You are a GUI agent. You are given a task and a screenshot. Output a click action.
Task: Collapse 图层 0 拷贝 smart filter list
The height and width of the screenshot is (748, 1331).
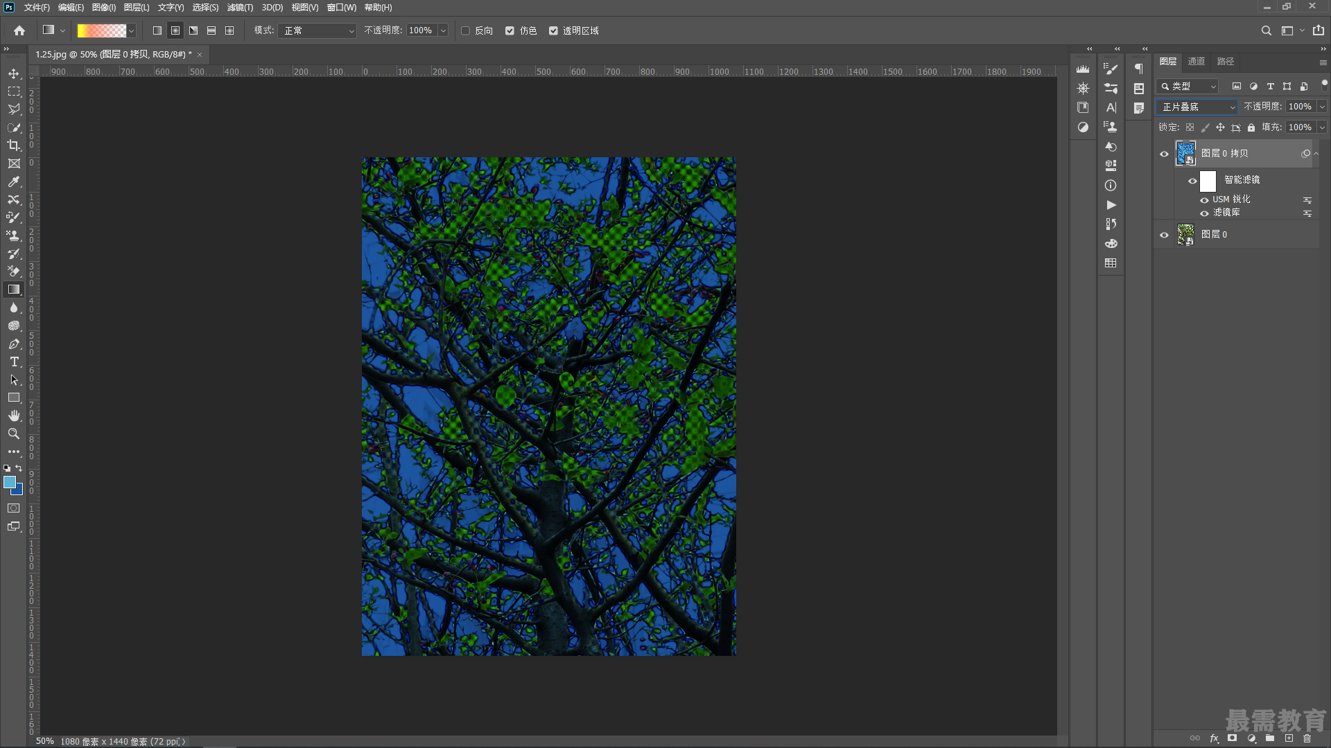pos(1316,154)
